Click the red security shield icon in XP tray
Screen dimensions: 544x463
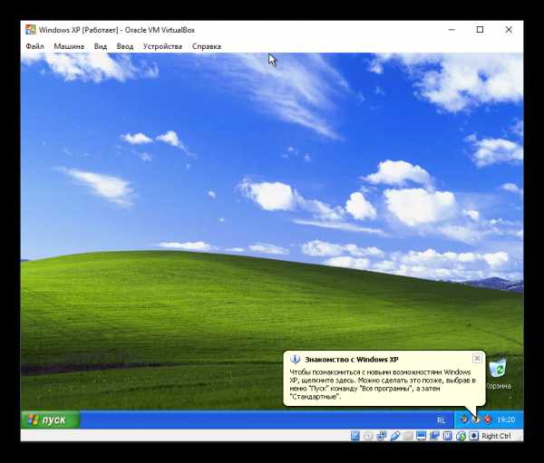[488, 420]
